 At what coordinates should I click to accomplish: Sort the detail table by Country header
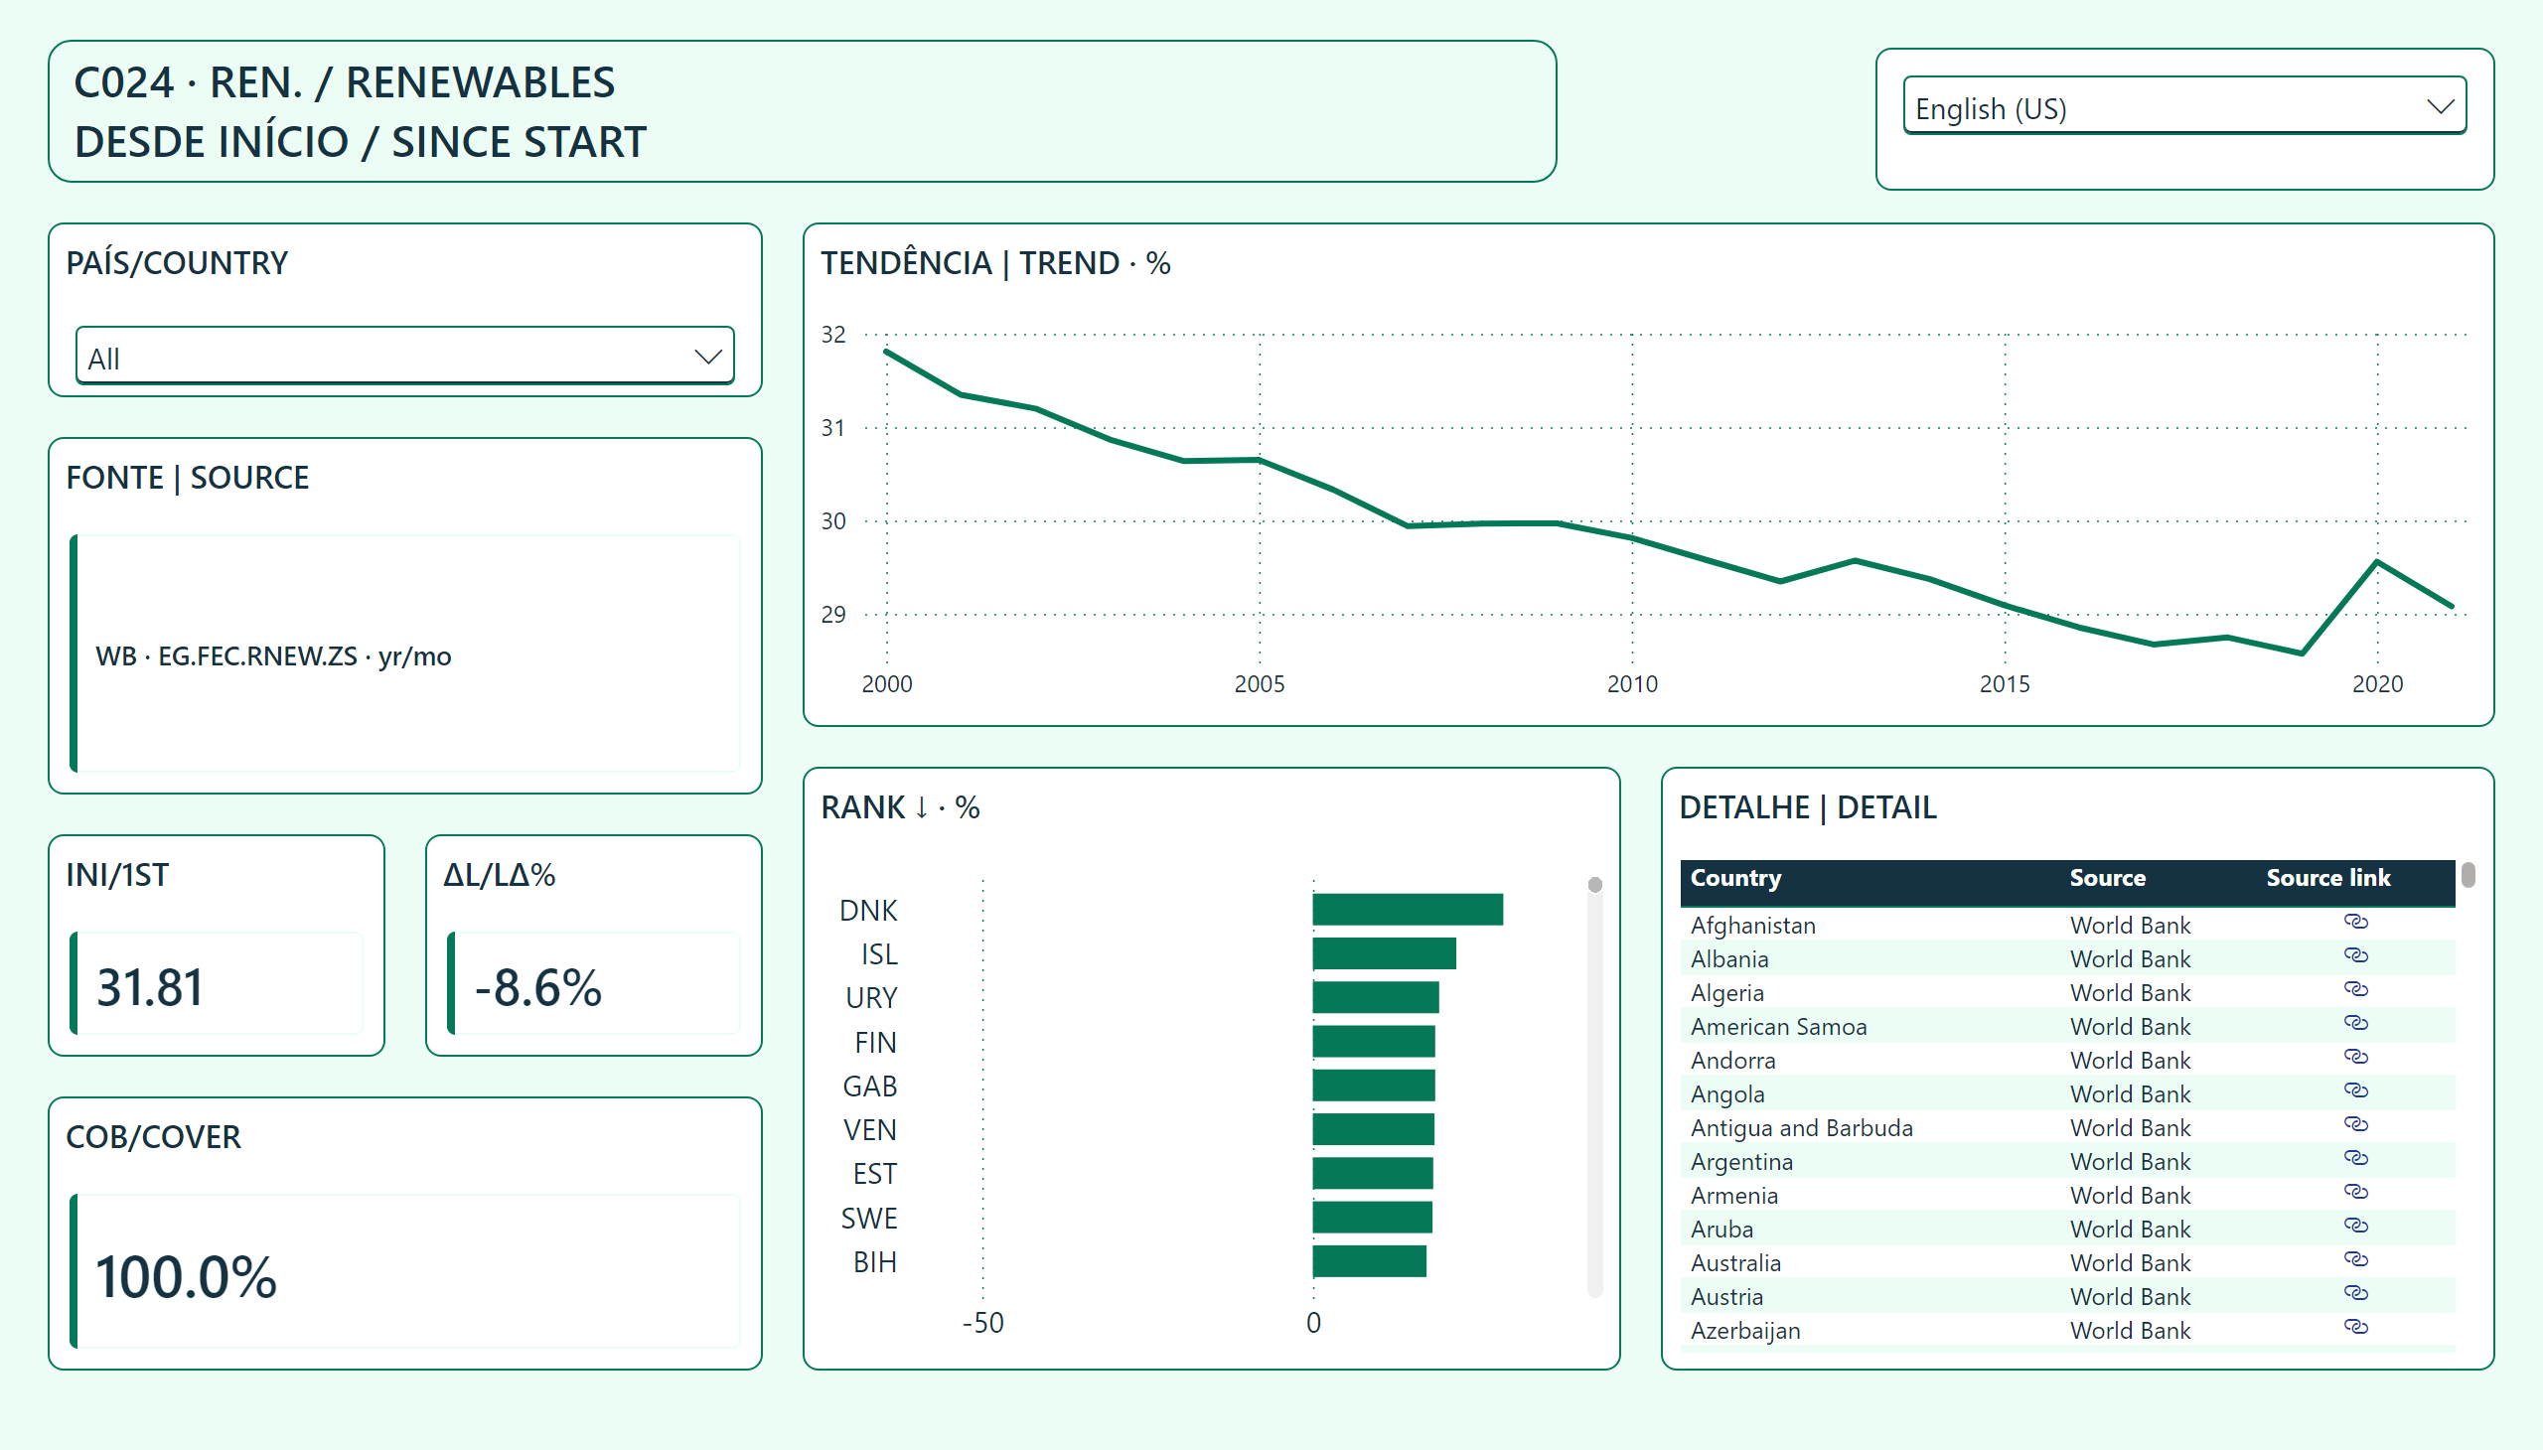[1735, 878]
